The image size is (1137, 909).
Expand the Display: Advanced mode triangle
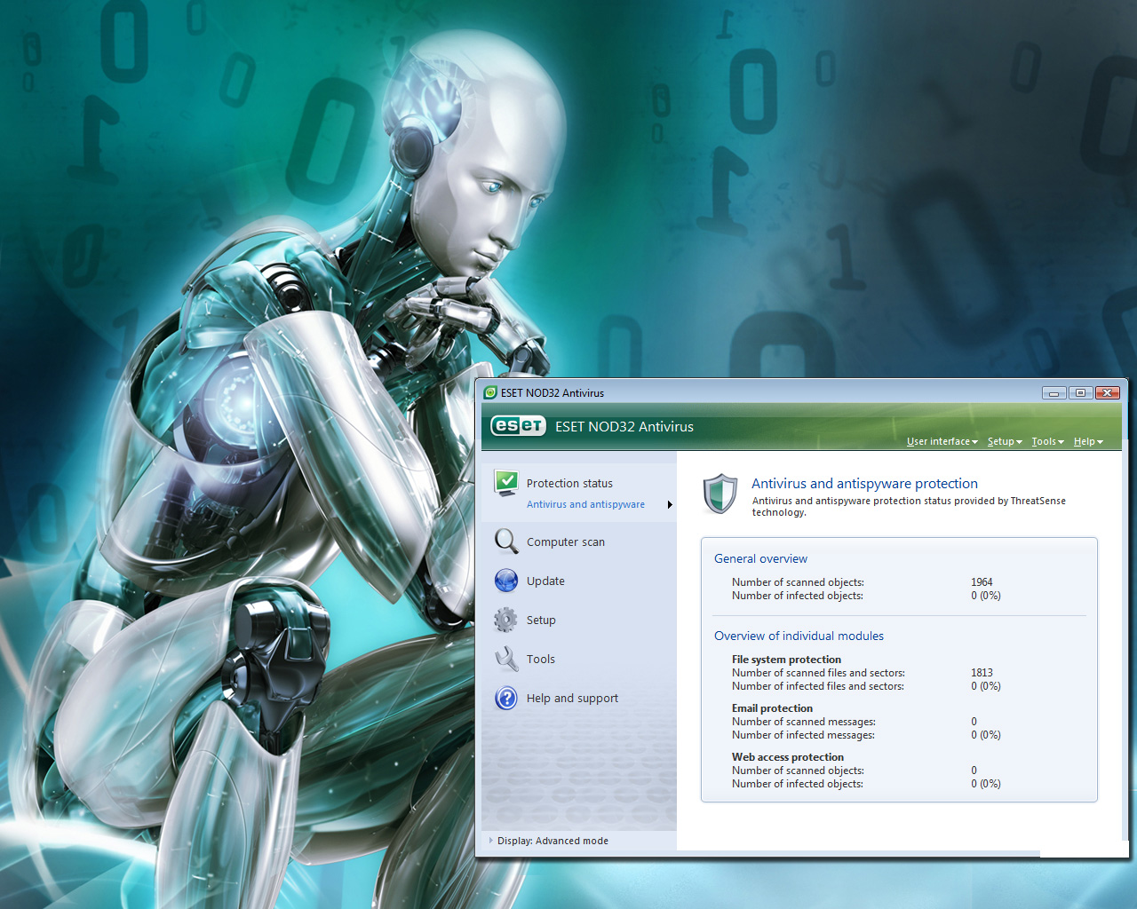(490, 840)
